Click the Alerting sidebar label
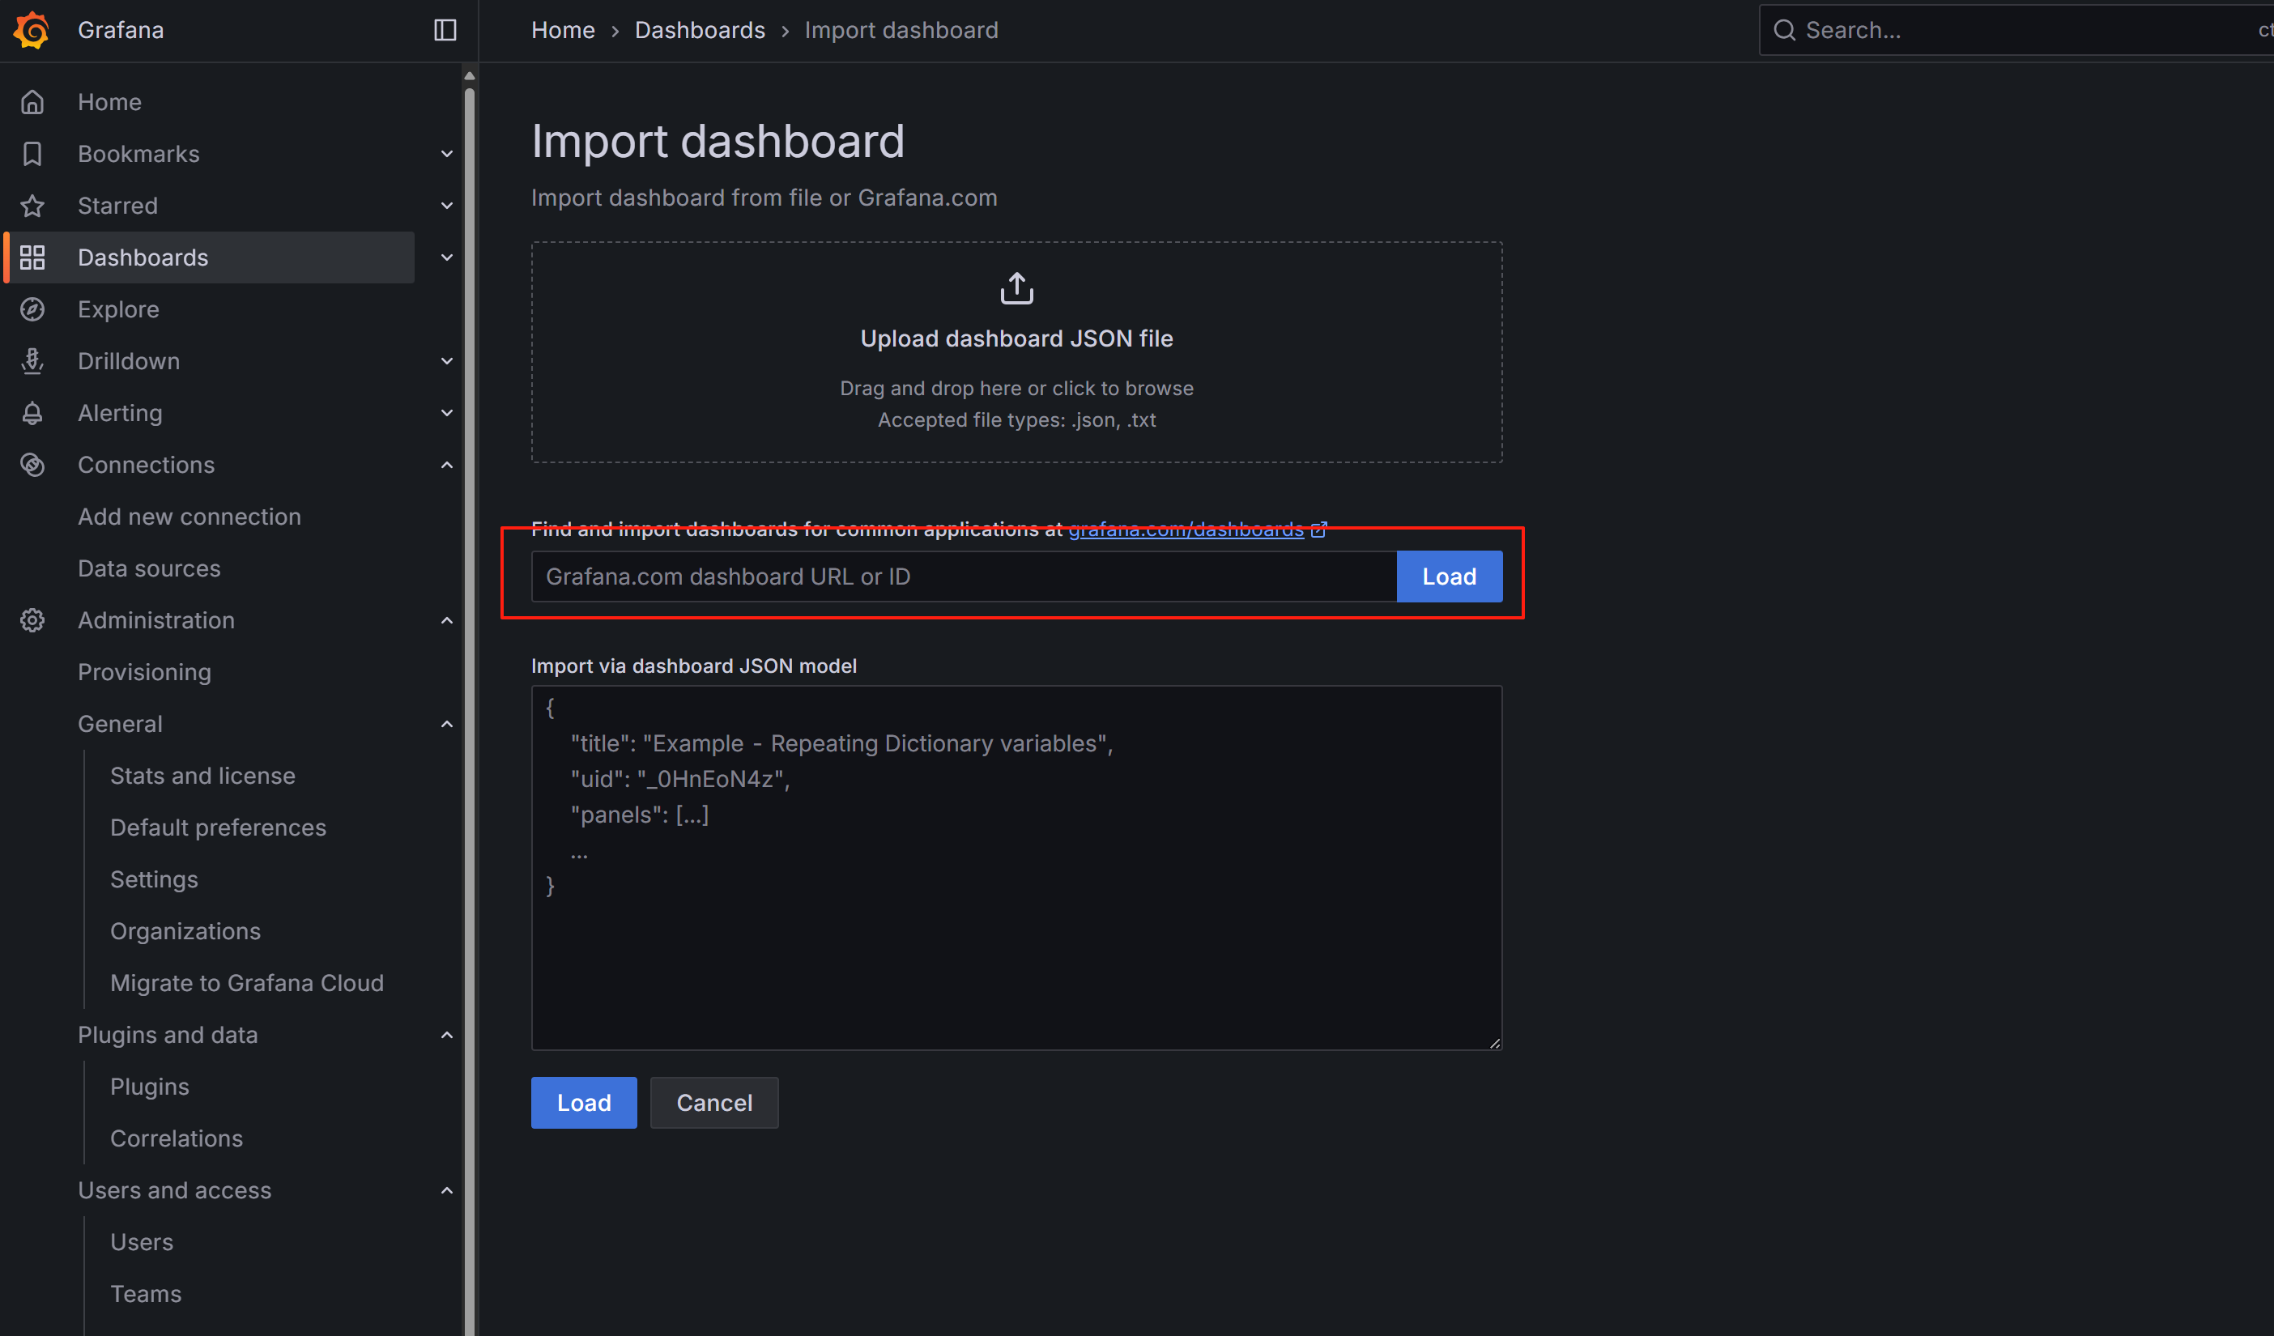Viewport: 2274px width, 1336px height. 120,413
